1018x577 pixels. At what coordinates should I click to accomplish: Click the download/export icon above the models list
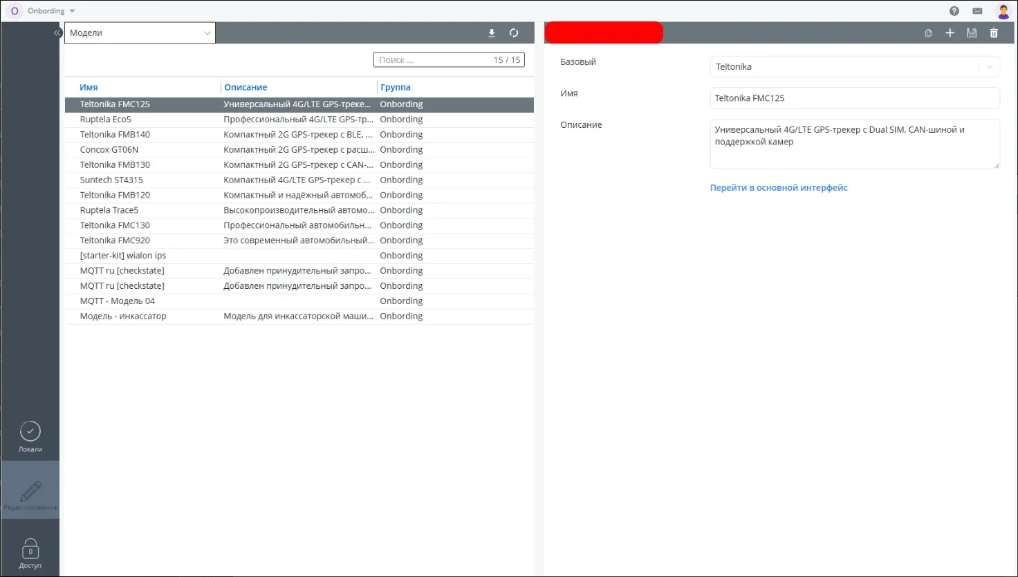[x=492, y=33]
